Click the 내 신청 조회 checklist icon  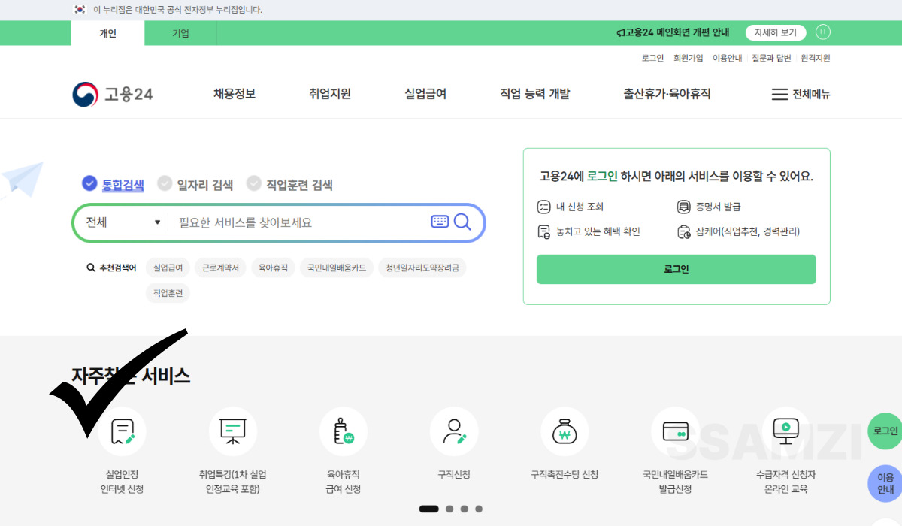544,207
